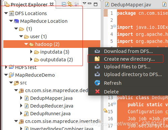
Task: Click the cn.com.sise.mapreduce.ded package icon
Action: pyautogui.click(x=21, y=91)
